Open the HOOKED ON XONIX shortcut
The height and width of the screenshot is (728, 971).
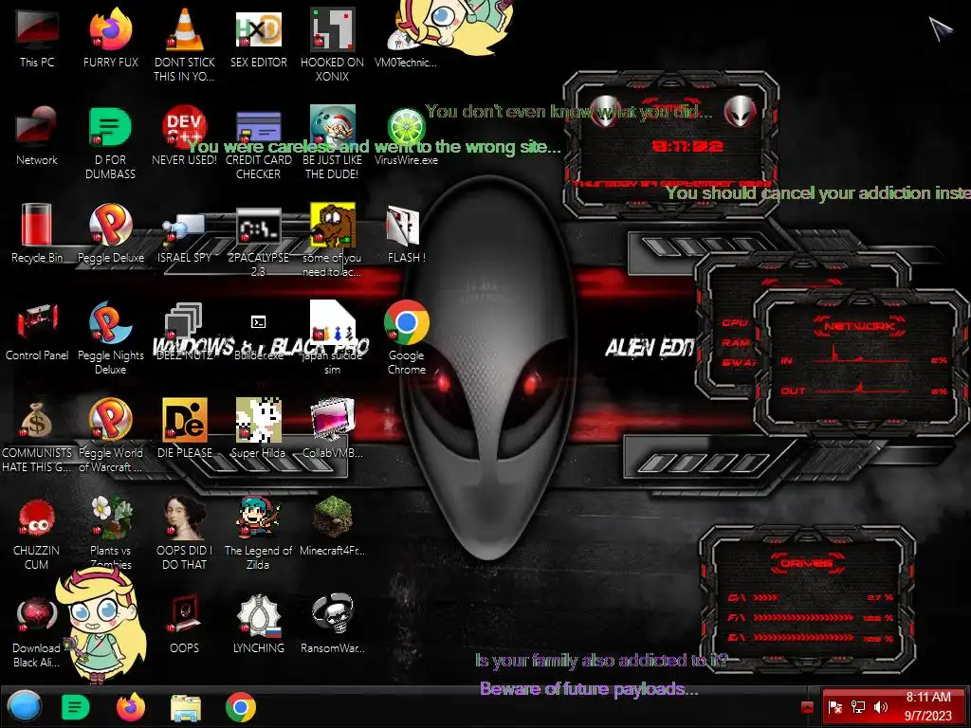332,45
